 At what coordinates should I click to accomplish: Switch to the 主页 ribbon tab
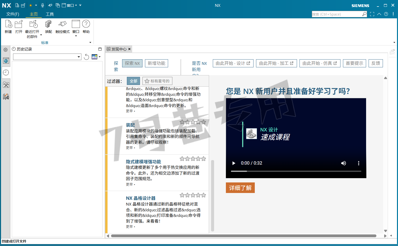click(34, 14)
